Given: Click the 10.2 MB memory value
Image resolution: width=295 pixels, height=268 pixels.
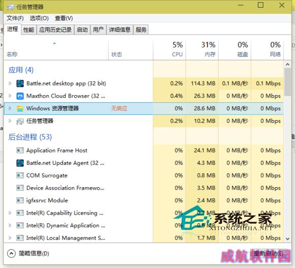Looking at the screenshot, I should click(x=204, y=121).
